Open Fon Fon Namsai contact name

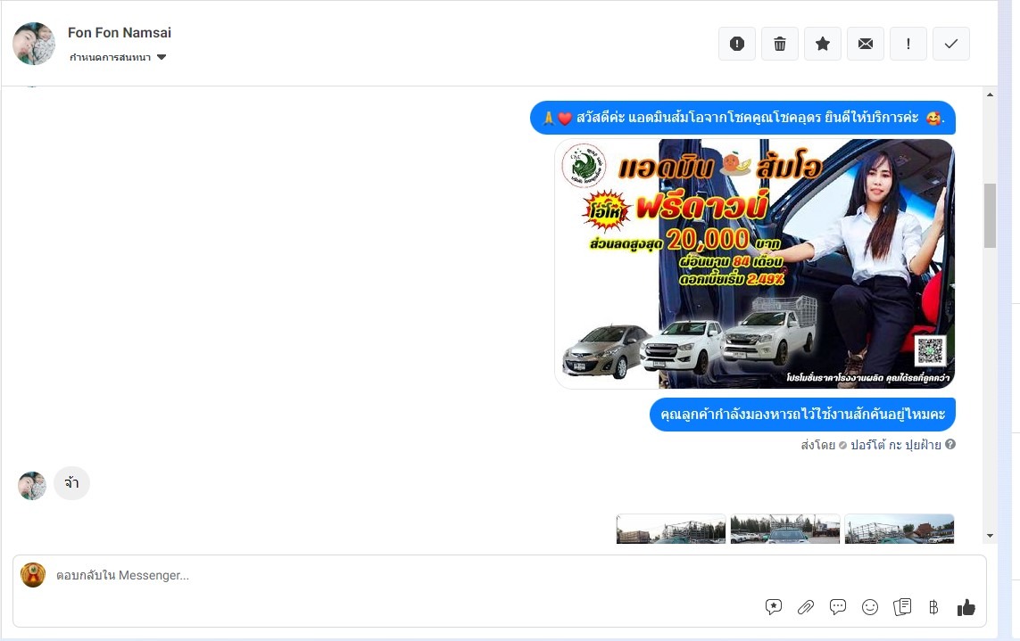coord(120,32)
